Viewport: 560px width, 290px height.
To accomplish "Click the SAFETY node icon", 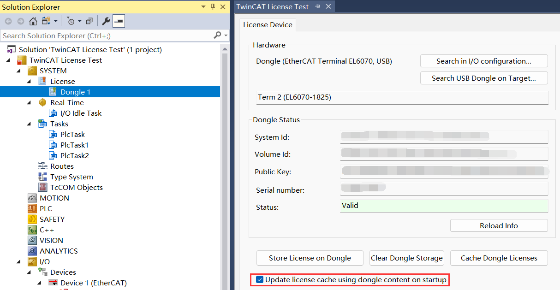I will click(x=32, y=219).
